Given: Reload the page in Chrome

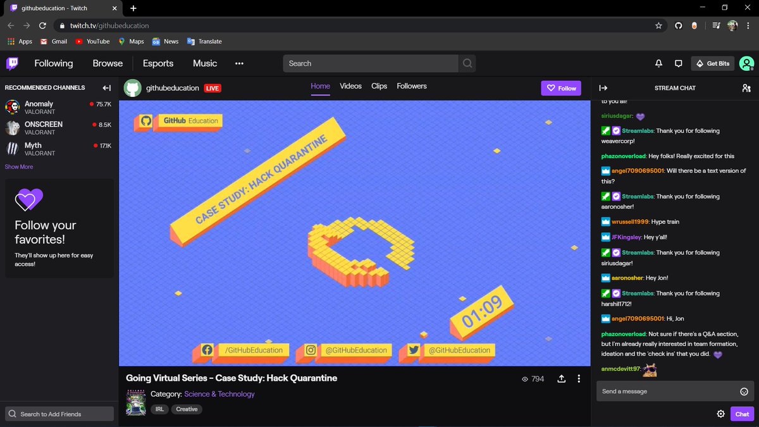Looking at the screenshot, I should point(42,26).
